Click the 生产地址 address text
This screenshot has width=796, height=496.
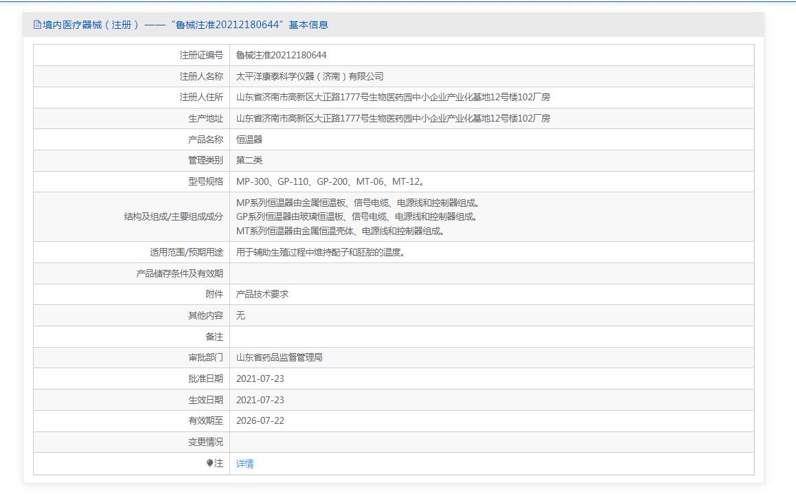coord(393,118)
